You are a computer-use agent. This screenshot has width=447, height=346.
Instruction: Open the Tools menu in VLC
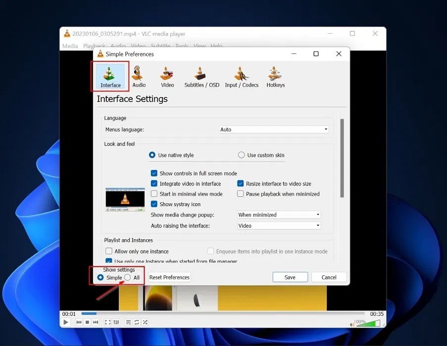[181, 45]
